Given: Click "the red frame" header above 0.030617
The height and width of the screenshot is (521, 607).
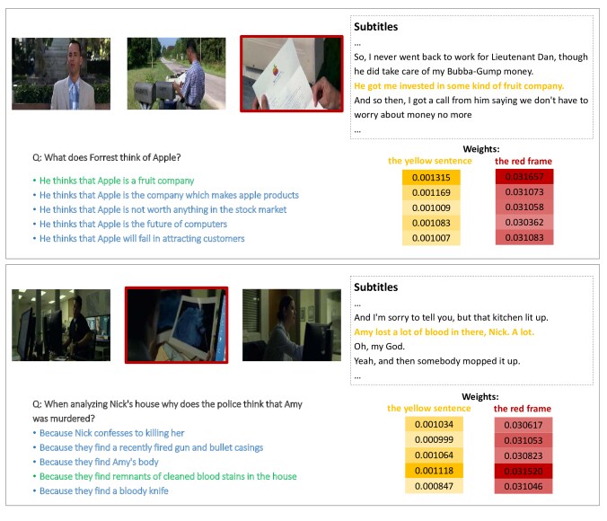Looking at the screenshot, I should (x=523, y=409).
